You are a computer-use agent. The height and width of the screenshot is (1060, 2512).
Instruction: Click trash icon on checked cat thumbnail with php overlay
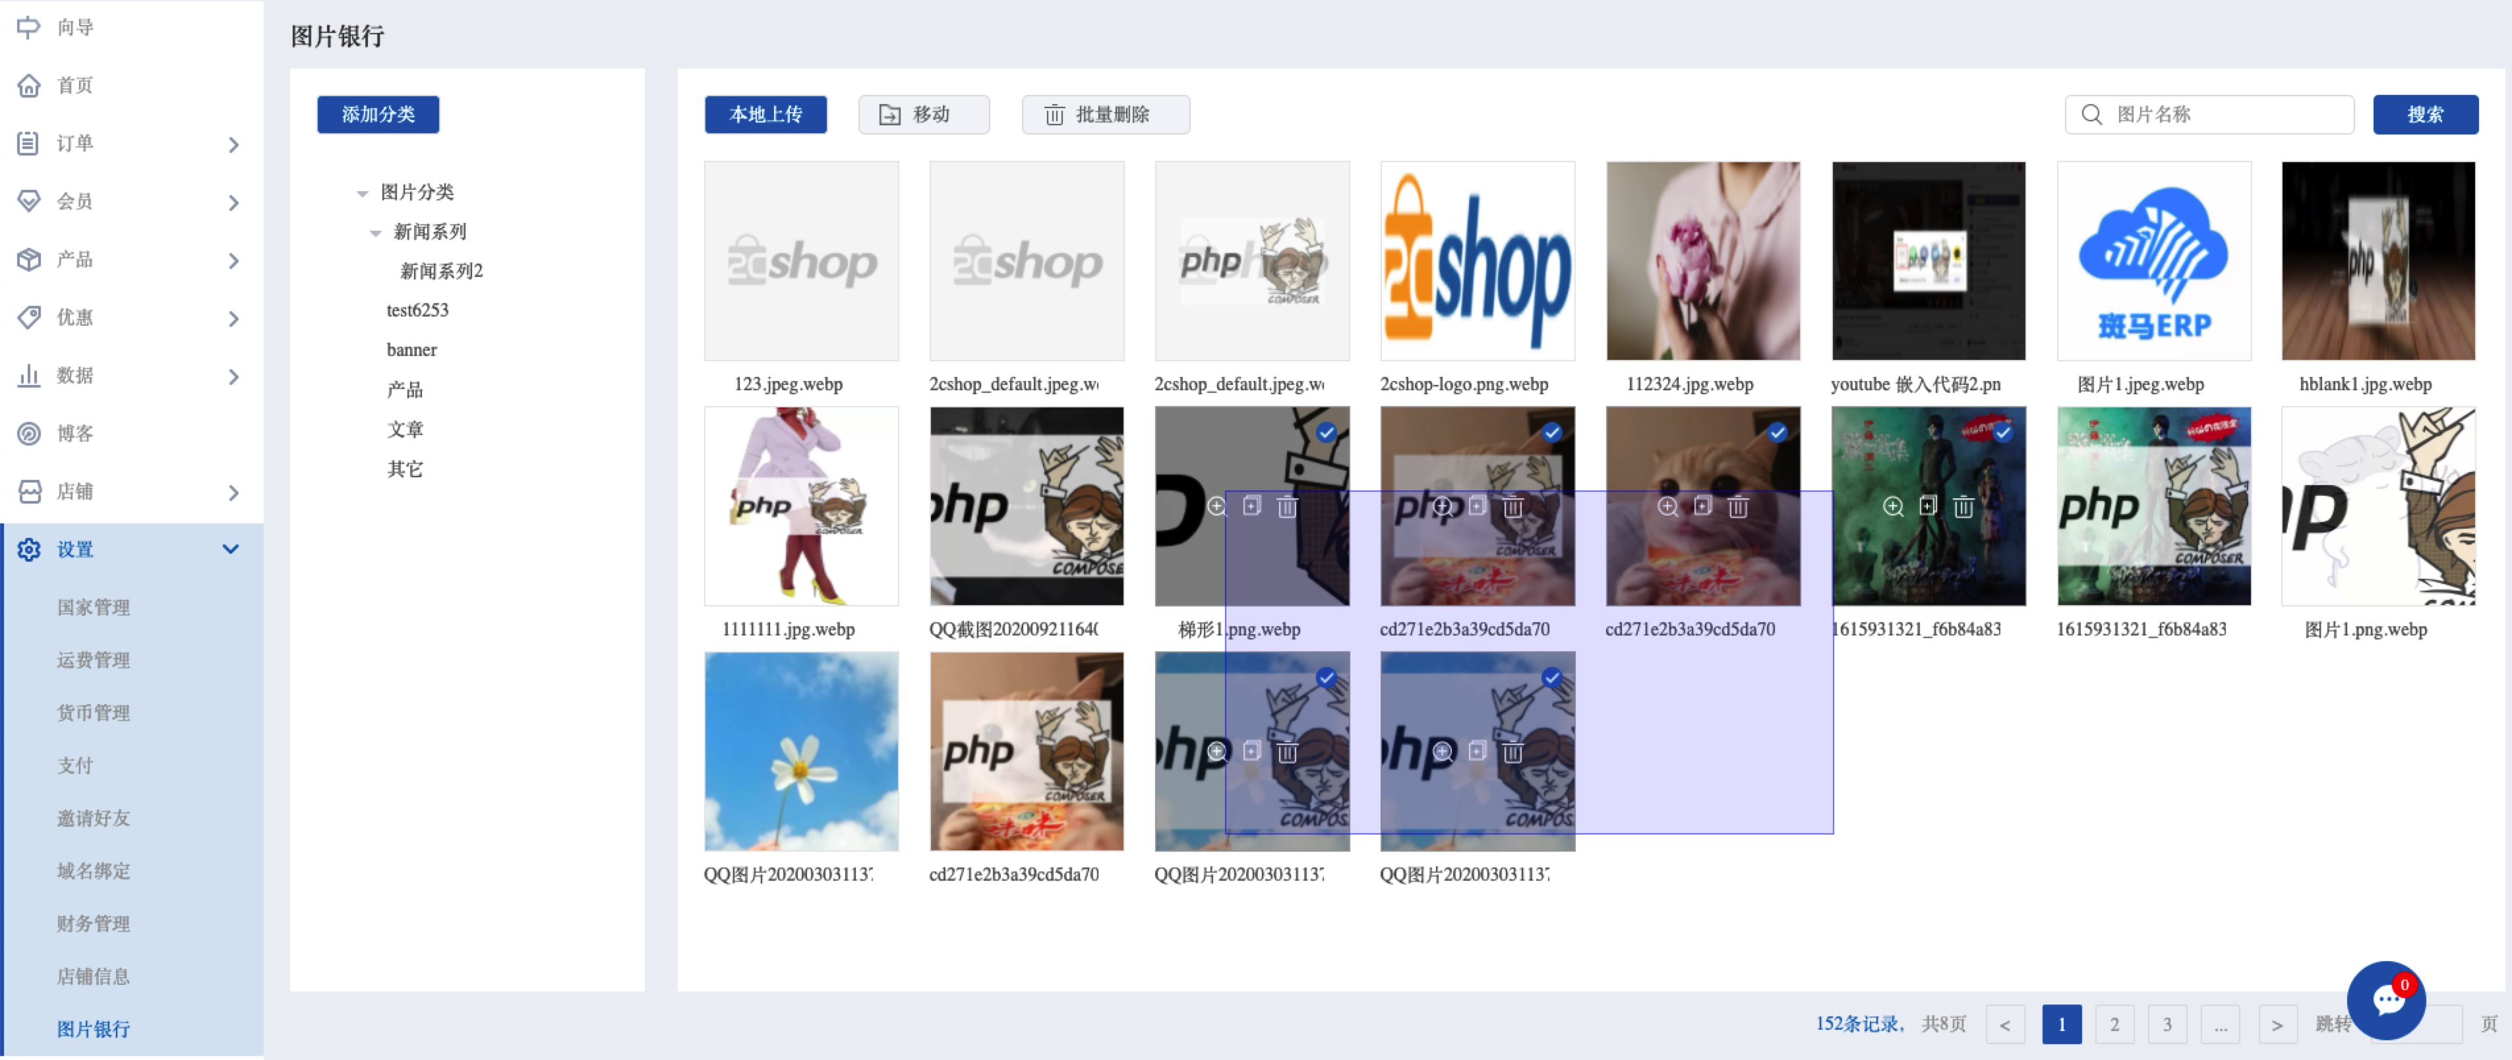(x=1512, y=507)
